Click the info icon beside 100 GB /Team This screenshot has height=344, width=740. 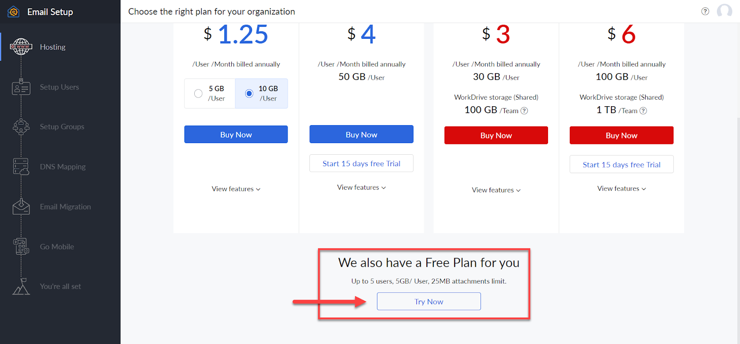[524, 111]
